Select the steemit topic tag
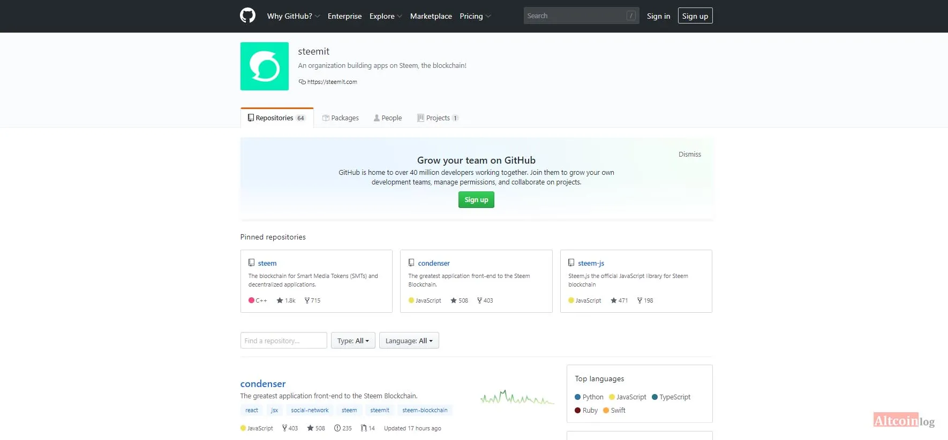This screenshot has width=948, height=440. coord(380,410)
